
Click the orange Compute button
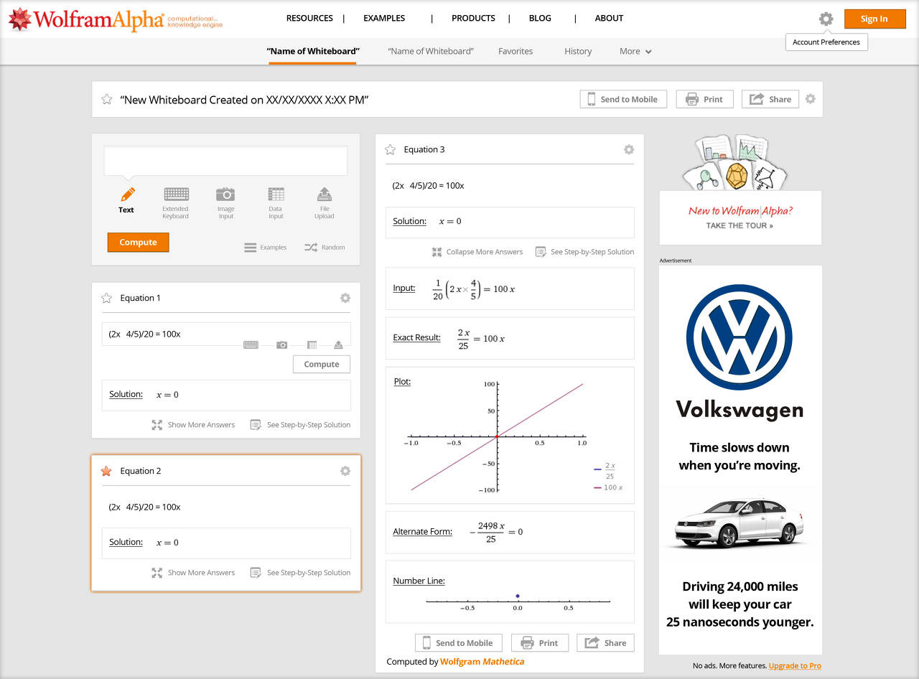click(x=138, y=242)
